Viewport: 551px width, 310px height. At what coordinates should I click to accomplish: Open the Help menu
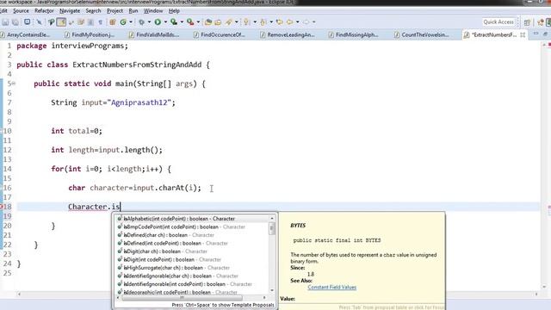pyautogui.click(x=174, y=11)
